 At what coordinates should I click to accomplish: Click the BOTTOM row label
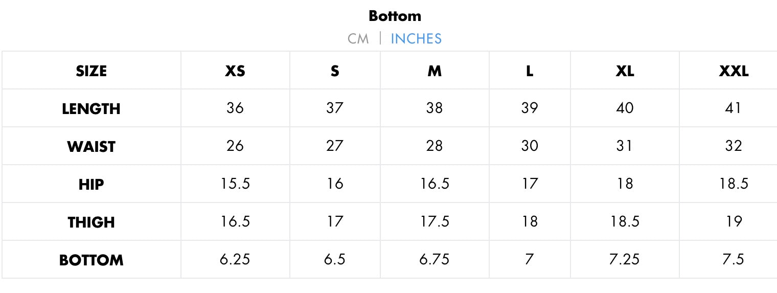tap(91, 260)
